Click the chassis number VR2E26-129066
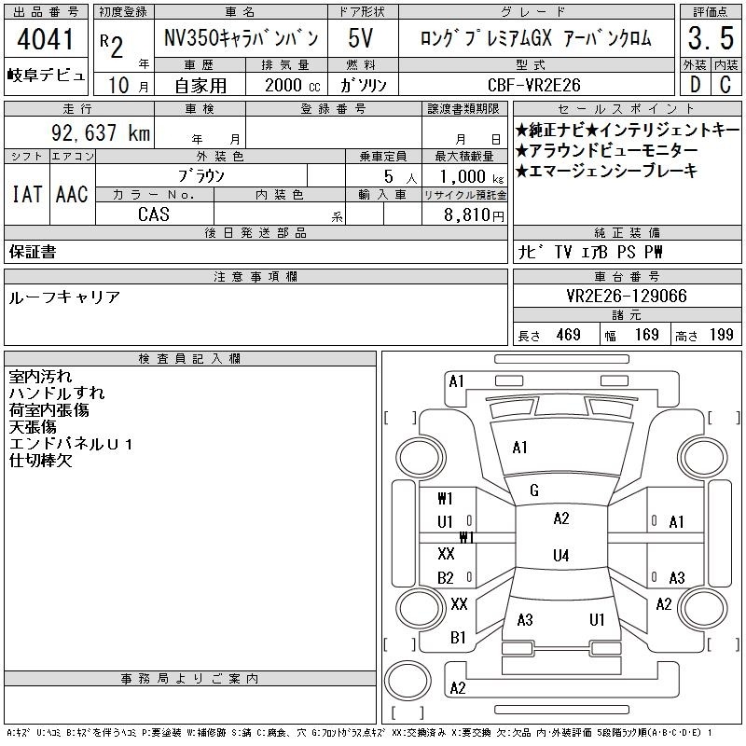The height and width of the screenshot is (746, 746). tap(627, 296)
